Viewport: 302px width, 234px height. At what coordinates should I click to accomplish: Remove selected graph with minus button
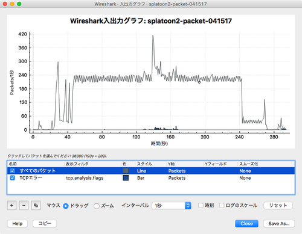tap(24, 205)
